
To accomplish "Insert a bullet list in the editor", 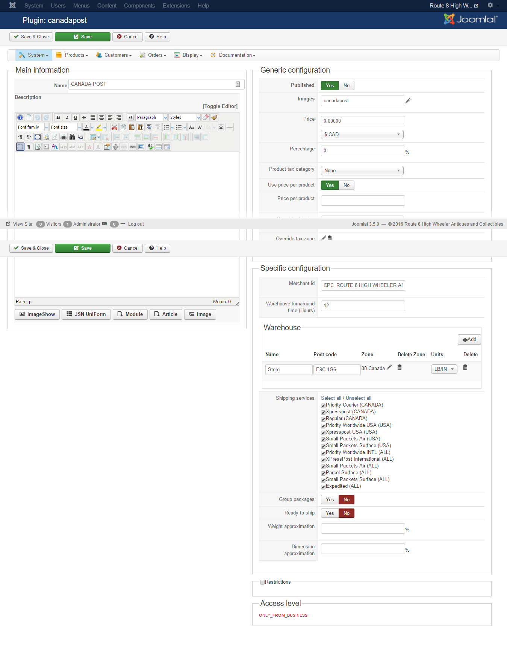I will [x=179, y=127].
